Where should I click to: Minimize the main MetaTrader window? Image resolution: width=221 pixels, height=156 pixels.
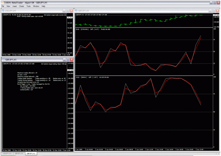pos(211,2)
